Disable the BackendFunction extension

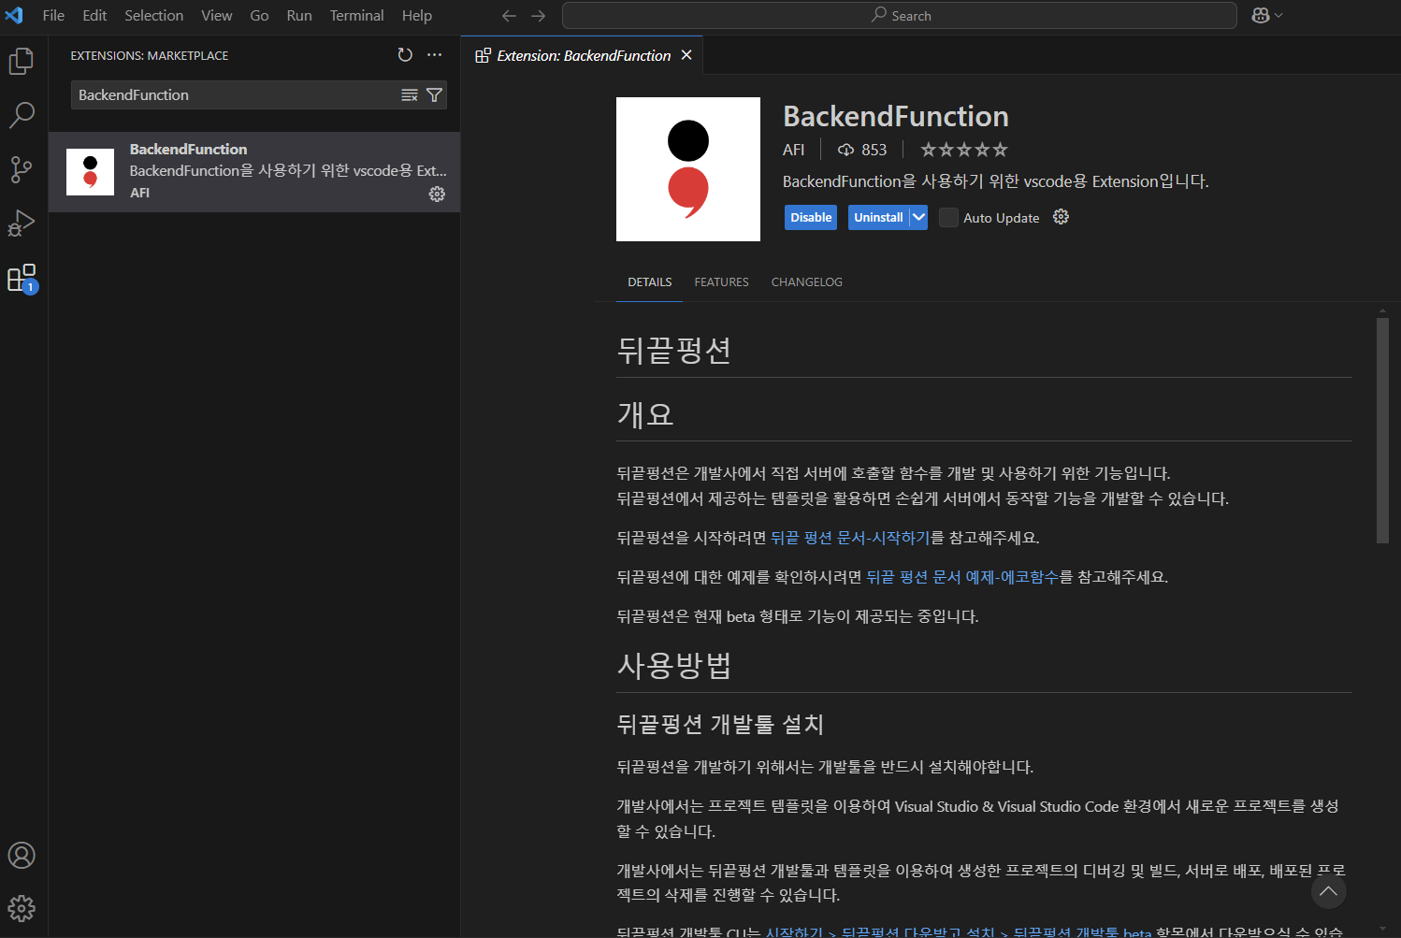(x=811, y=217)
